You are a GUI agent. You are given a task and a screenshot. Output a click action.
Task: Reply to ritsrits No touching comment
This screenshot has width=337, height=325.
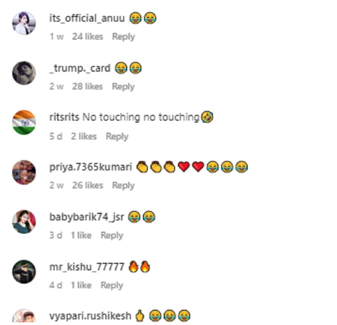tap(117, 137)
